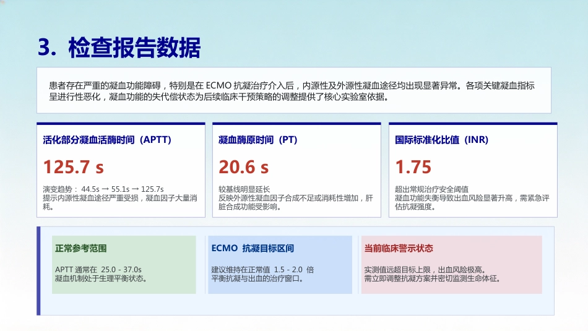Click the blue heading "ECMO 抗凝目标区间"
This screenshot has height=331, width=588.
[x=253, y=248]
